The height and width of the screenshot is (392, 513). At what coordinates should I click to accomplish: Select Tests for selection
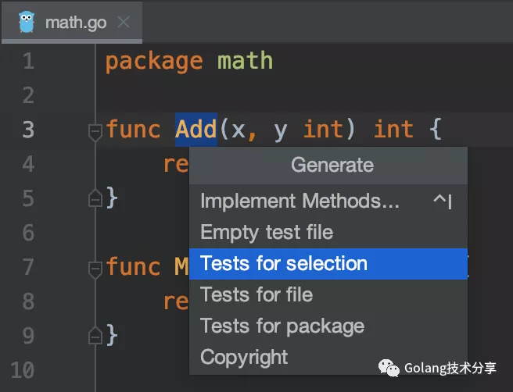coord(283,263)
